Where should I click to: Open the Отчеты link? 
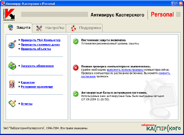click(27, 104)
